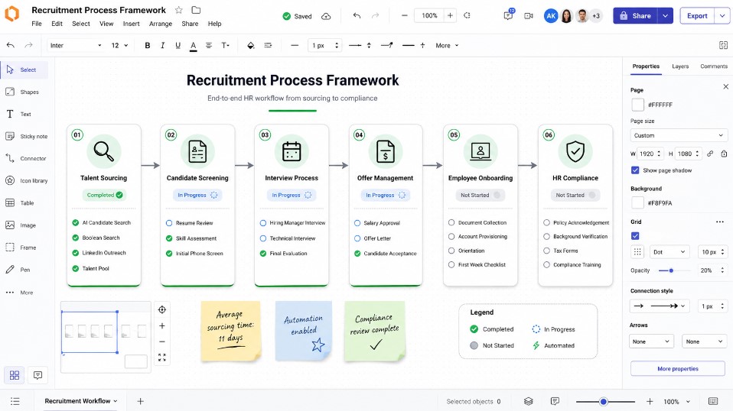Screen dimensions: 733x411
Task: Increase zoom with plus in title bar
Action: 450,15
